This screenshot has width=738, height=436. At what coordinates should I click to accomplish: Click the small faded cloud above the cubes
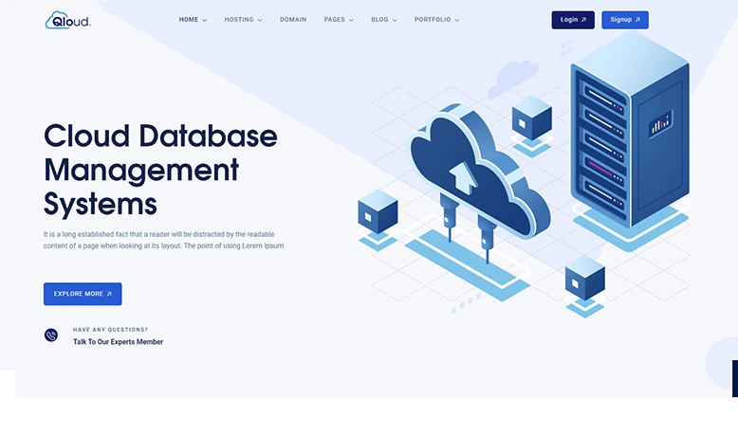[x=513, y=76]
